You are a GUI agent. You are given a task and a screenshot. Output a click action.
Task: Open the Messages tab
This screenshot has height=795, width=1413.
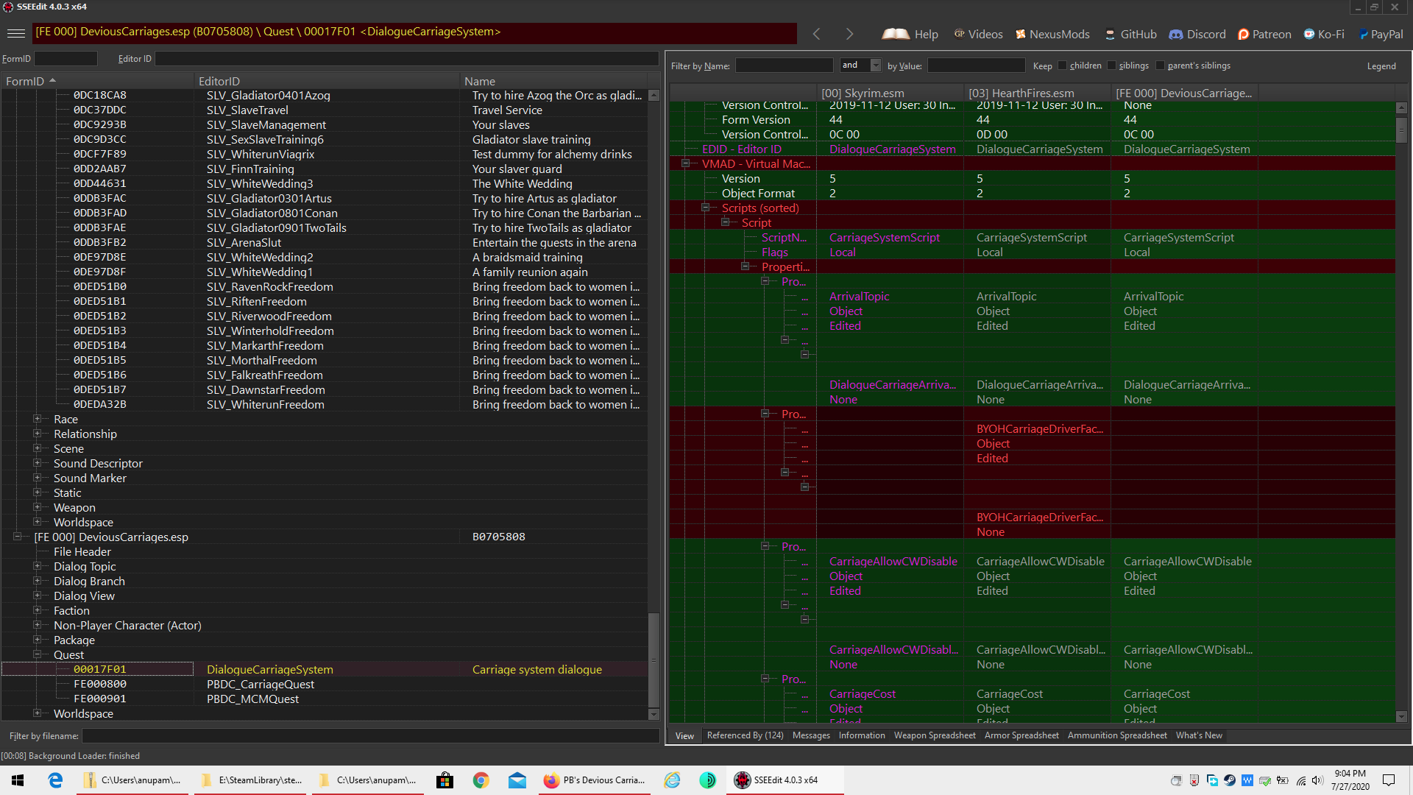811,735
